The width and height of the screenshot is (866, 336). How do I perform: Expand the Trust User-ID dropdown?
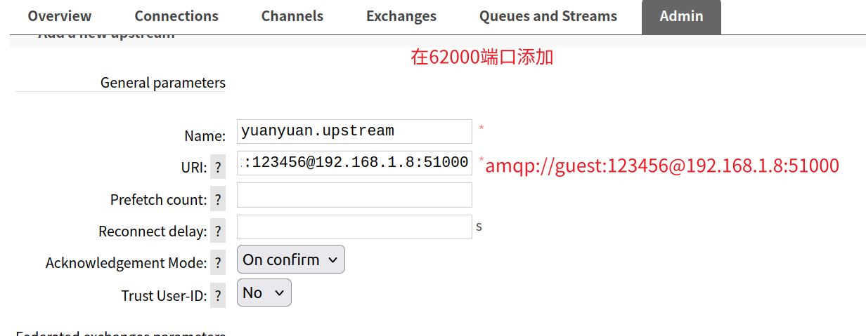pyautogui.click(x=264, y=293)
